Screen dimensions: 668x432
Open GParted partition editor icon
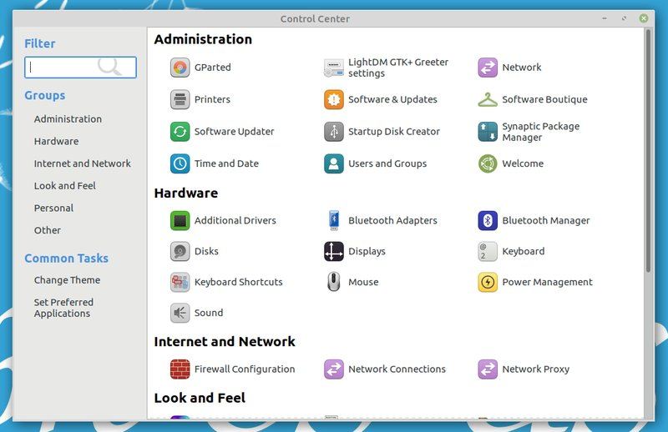[x=180, y=68]
